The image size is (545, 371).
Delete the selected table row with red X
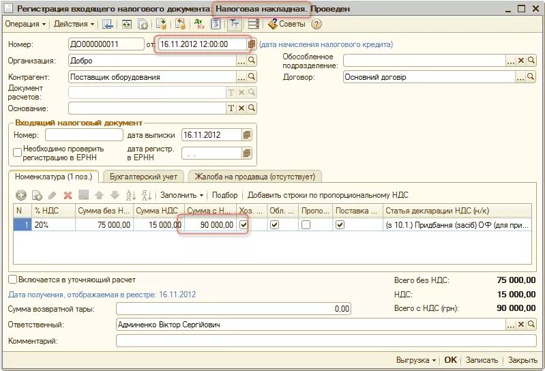[68, 195]
